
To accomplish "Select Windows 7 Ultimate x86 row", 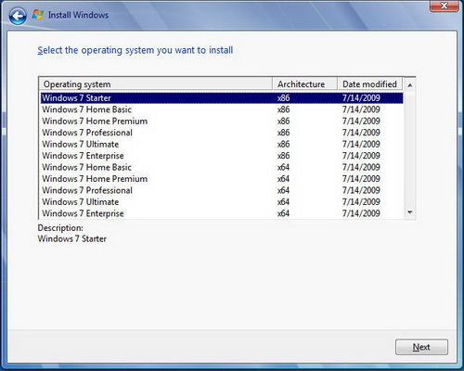I will pos(222,144).
